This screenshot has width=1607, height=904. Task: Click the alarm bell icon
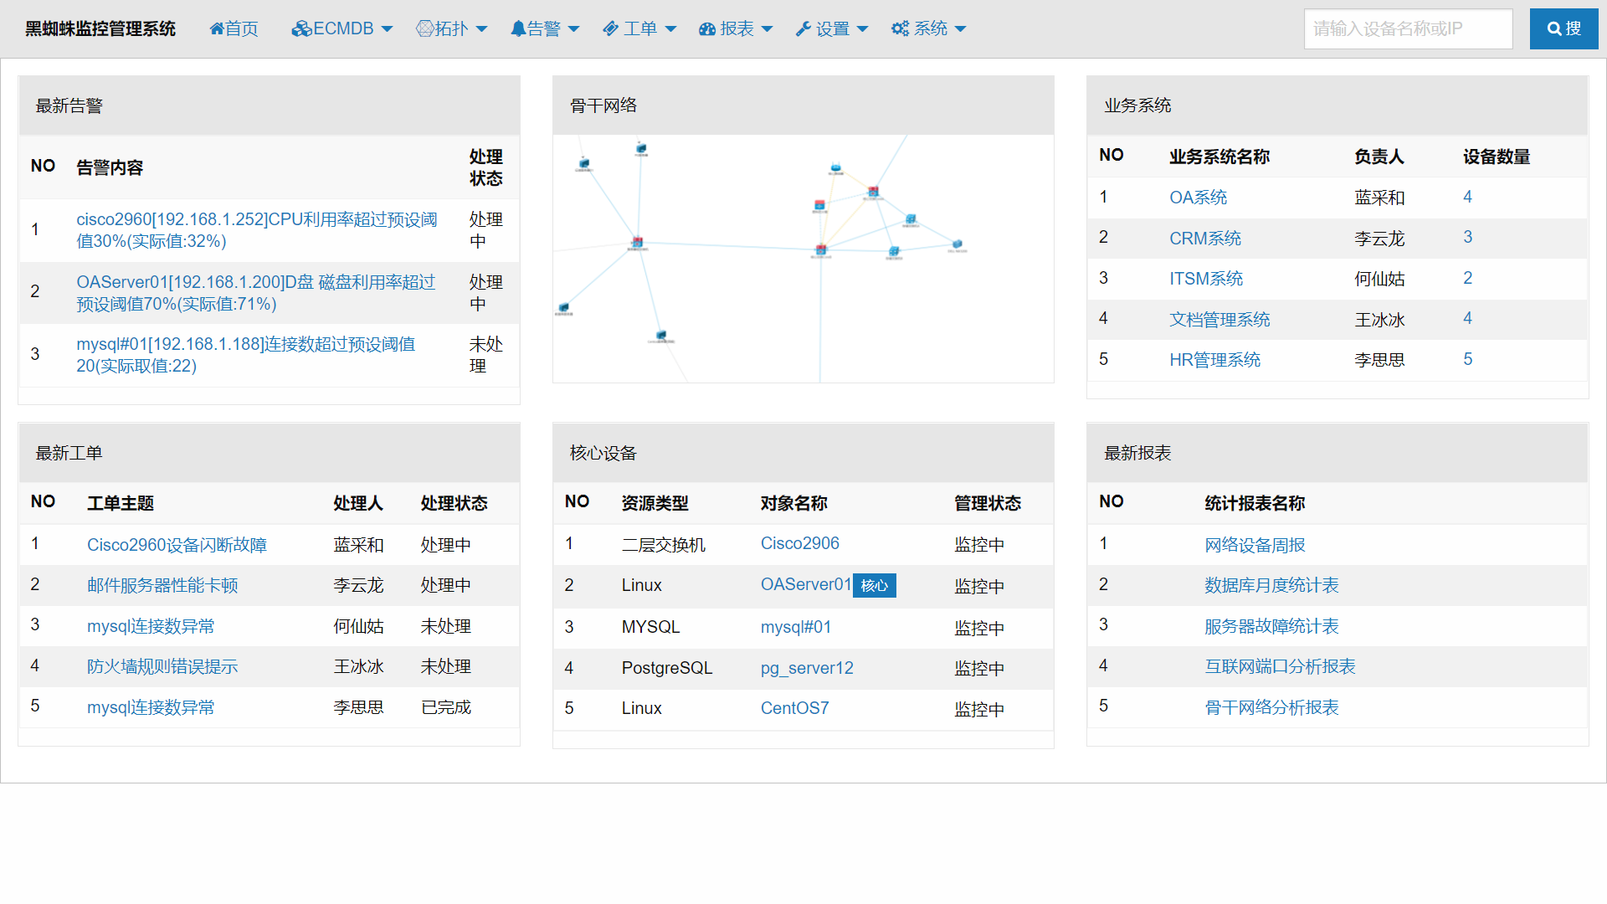(518, 28)
